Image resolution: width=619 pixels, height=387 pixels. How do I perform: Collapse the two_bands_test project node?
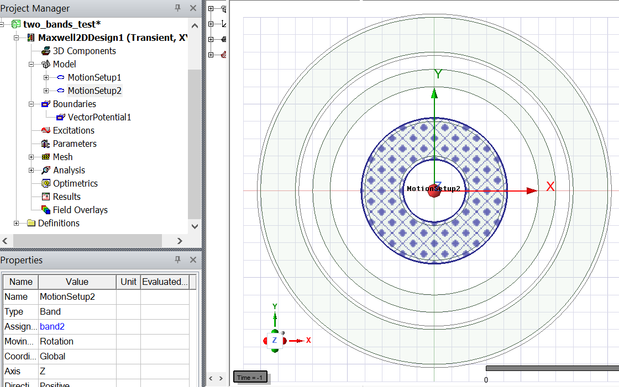pyautogui.click(x=2, y=24)
